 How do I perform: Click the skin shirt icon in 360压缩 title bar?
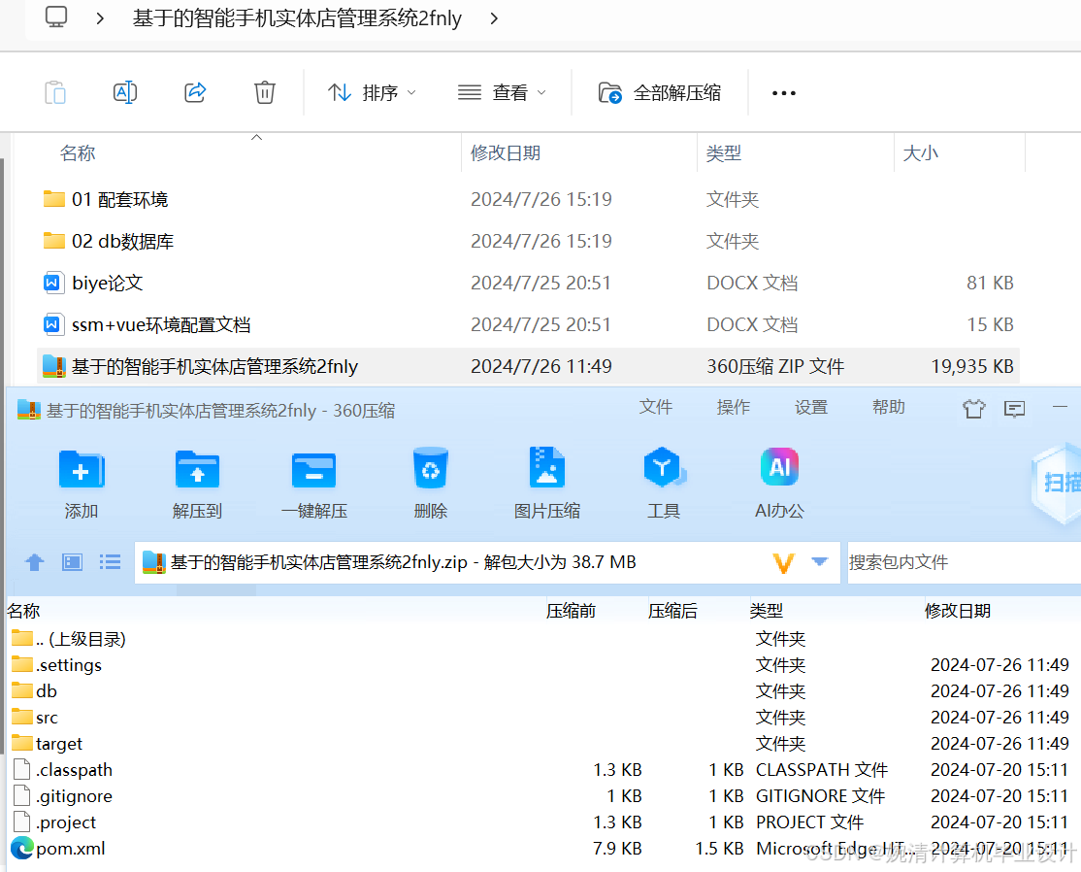(x=974, y=409)
